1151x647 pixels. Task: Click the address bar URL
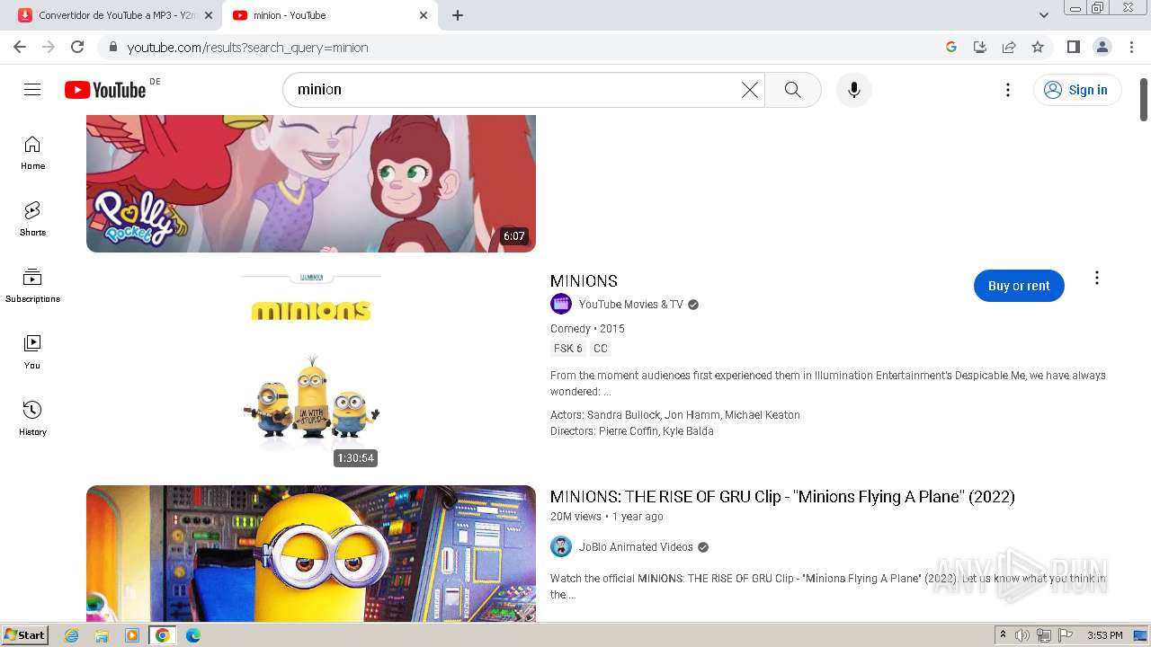[247, 48]
